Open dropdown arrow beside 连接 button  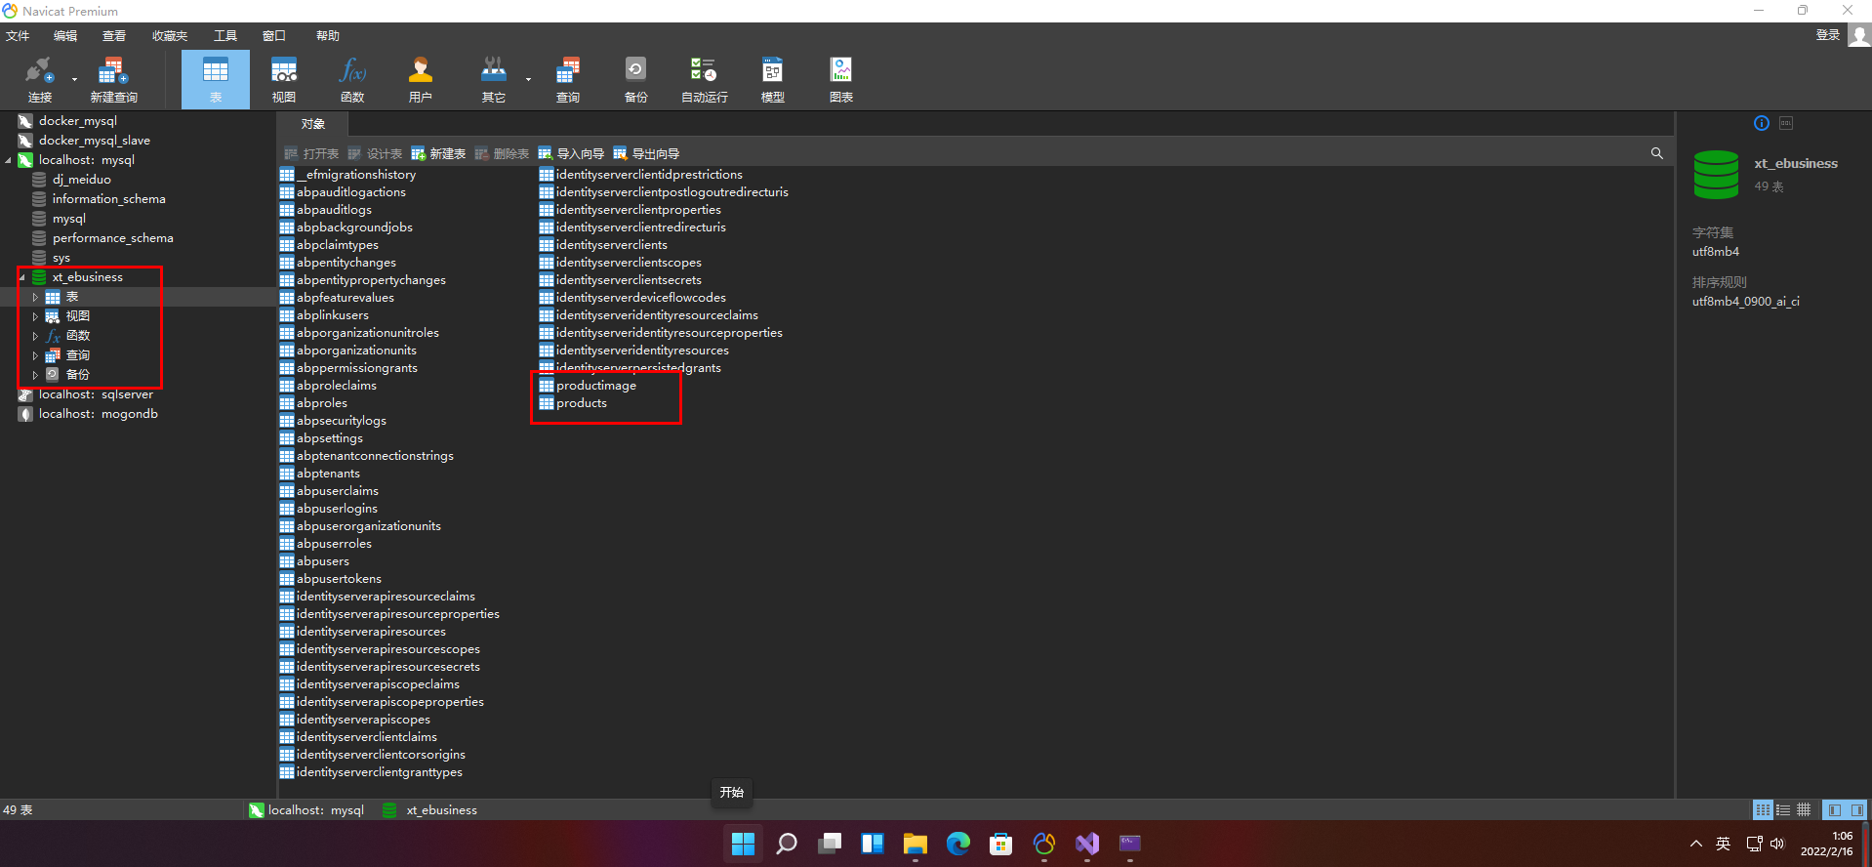pyautogui.click(x=74, y=79)
